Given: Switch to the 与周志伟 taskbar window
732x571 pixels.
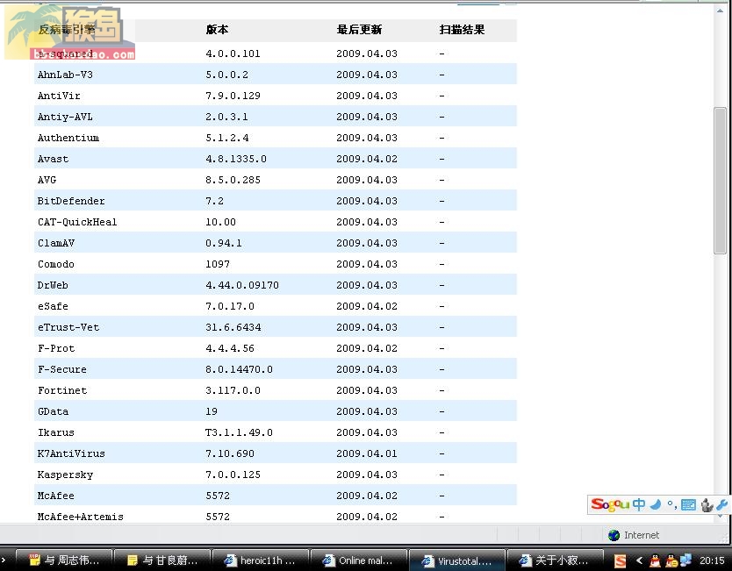Looking at the screenshot, I should [x=64, y=560].
